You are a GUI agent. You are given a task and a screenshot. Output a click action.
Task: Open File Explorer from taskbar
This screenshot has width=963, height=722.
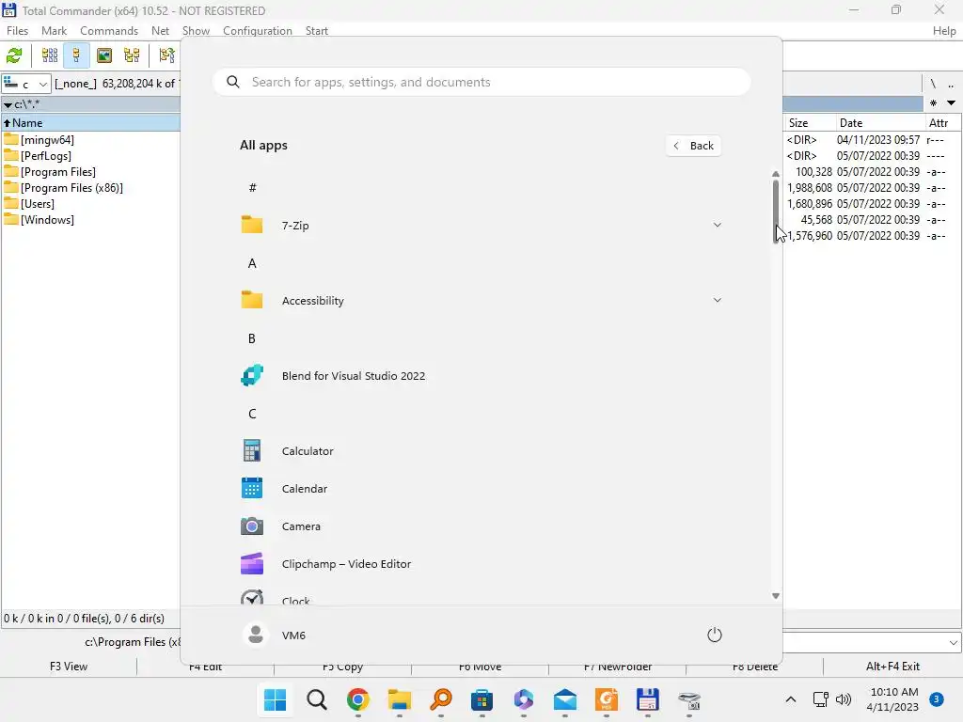click(399, 699)
